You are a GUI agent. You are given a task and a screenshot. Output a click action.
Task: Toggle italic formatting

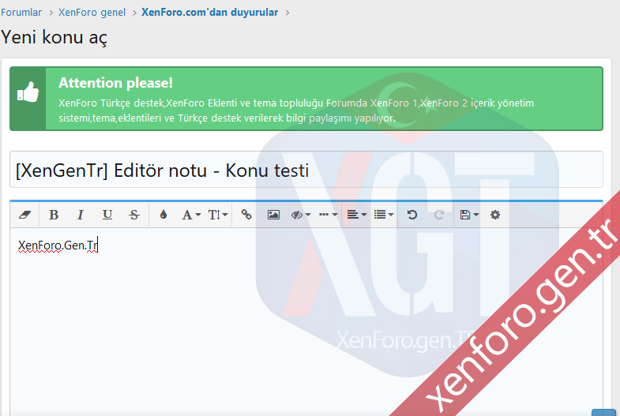[81, 215]
